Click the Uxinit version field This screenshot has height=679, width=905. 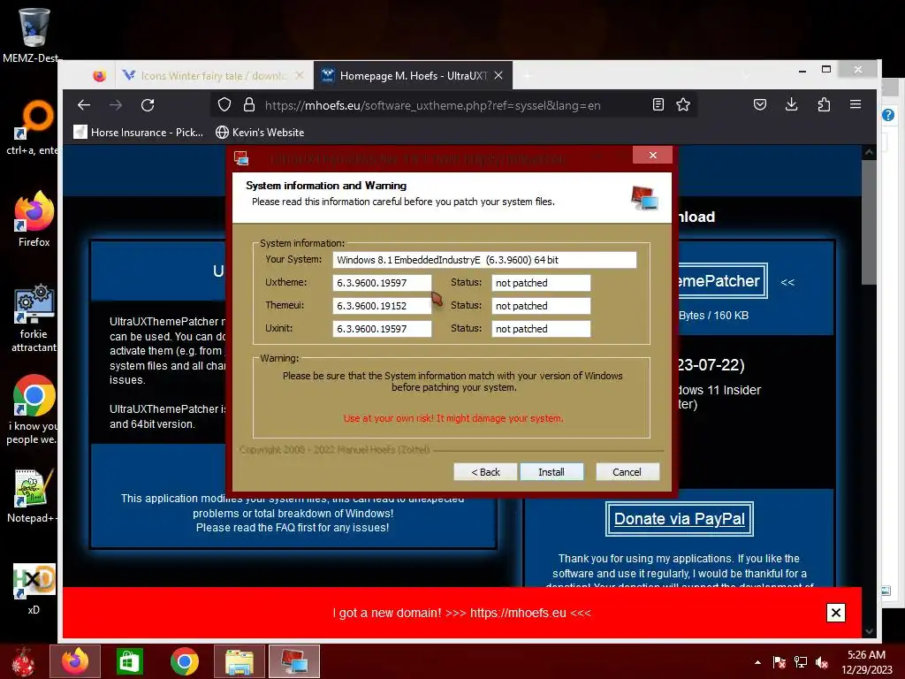[382, 329]
